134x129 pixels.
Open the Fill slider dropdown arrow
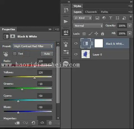pyautogui.click(x=130, y=34)
